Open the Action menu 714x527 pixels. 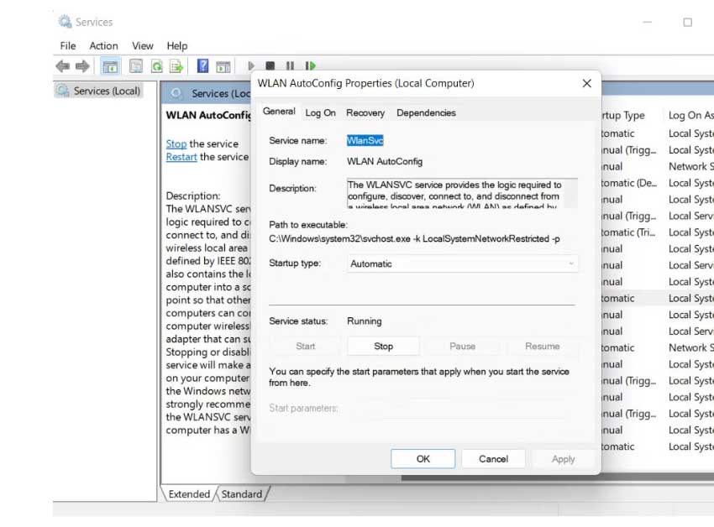tap(104, 46)
